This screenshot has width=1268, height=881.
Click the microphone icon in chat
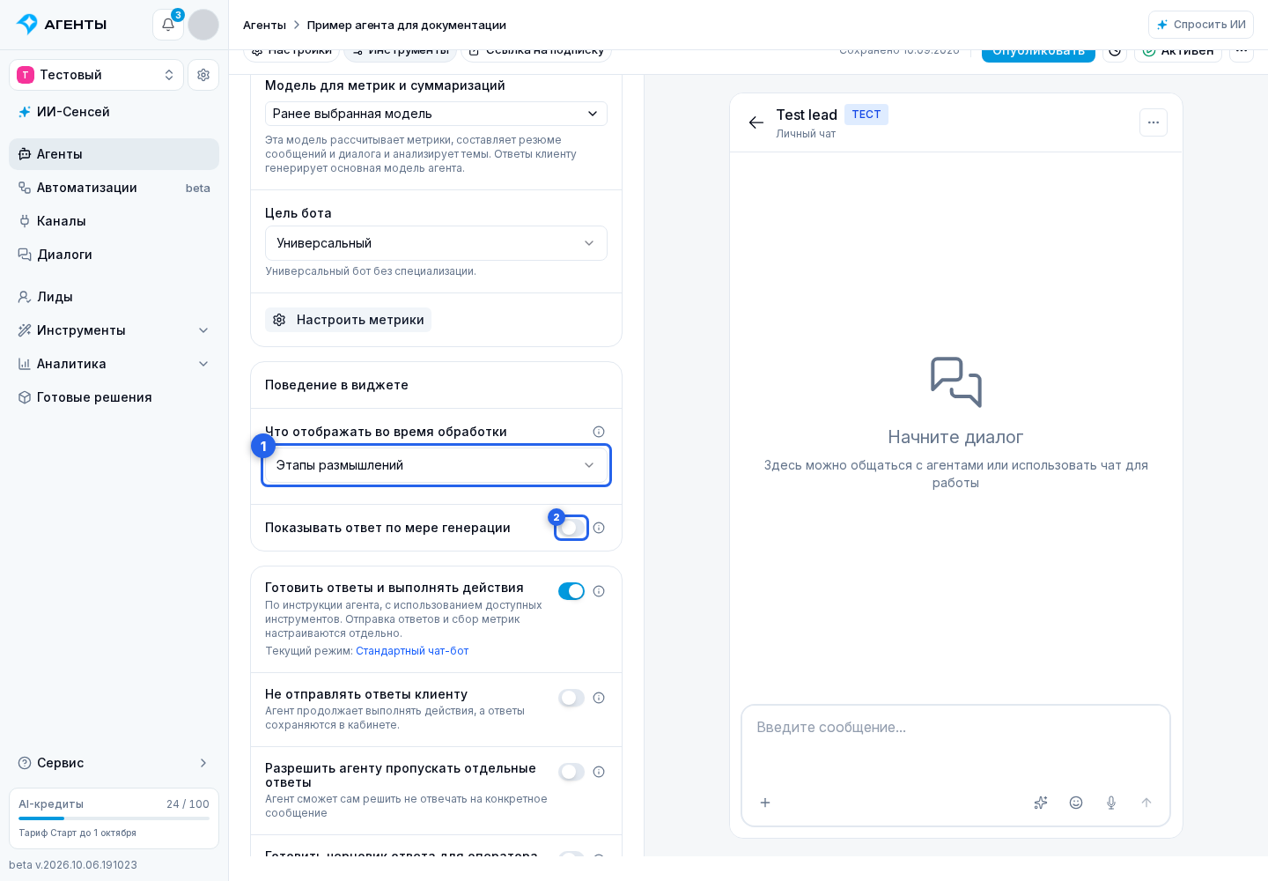tap(1111, 803)
